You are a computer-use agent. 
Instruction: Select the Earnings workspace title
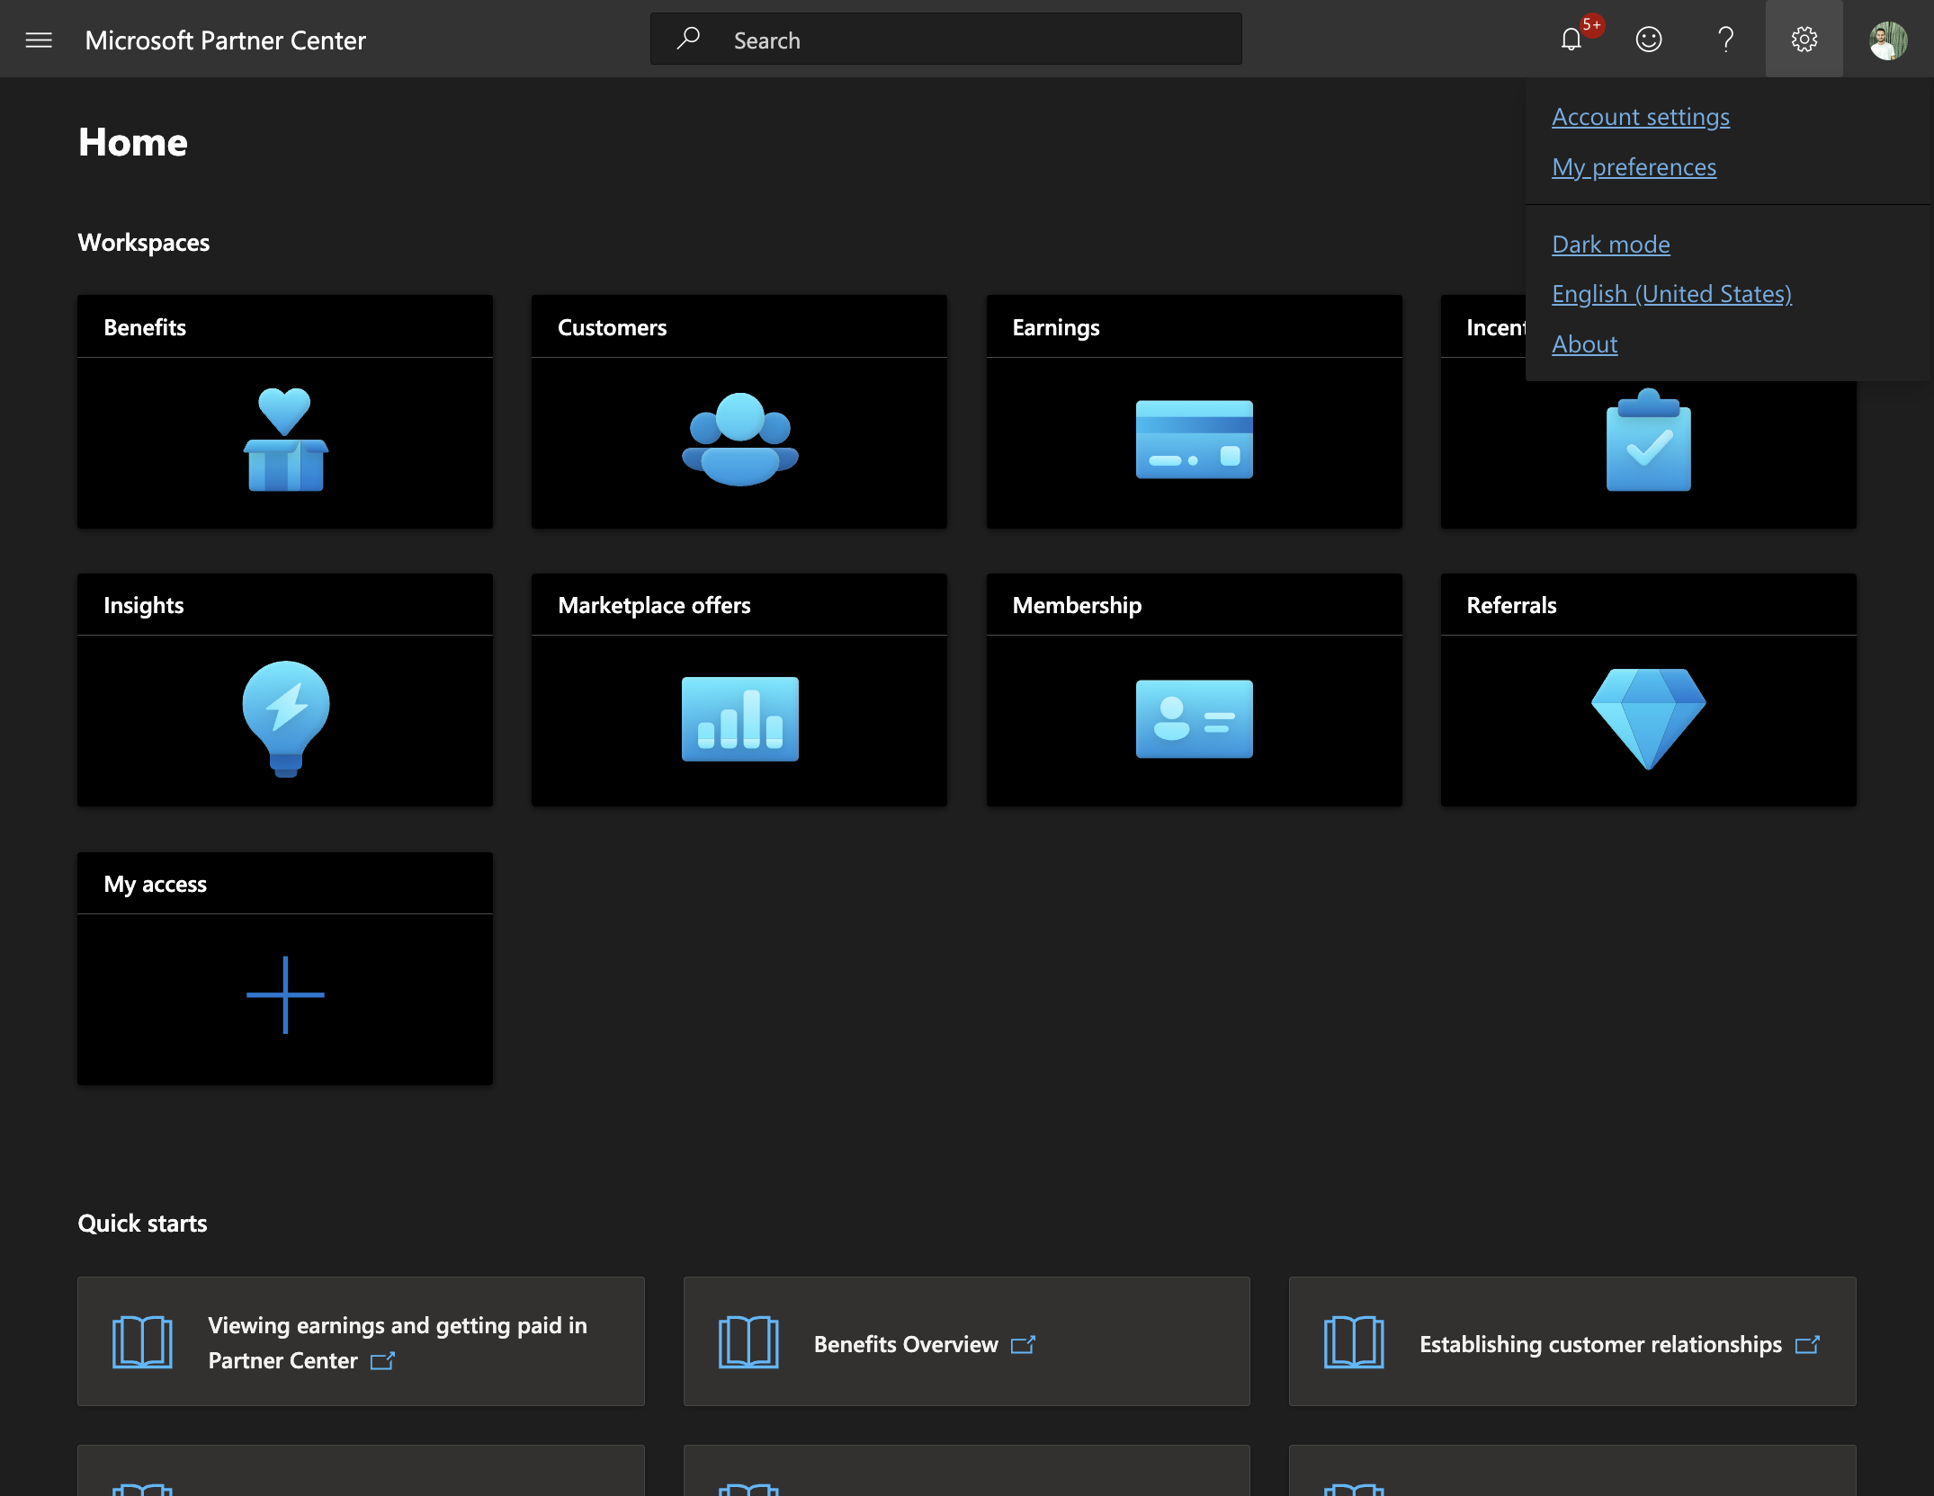pyautogui.click(x=1055, y=328)
